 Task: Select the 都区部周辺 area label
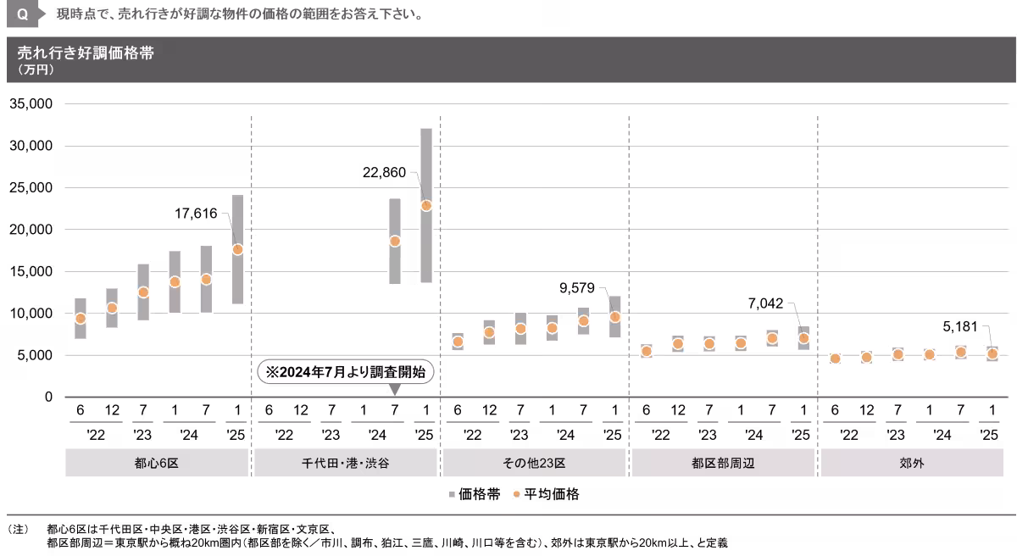[723, 464]
